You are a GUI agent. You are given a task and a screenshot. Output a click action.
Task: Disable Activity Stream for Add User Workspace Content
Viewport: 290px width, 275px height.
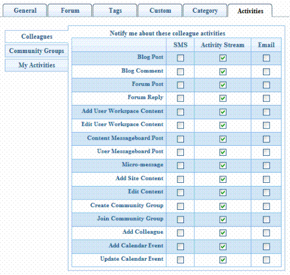point(223,112)
